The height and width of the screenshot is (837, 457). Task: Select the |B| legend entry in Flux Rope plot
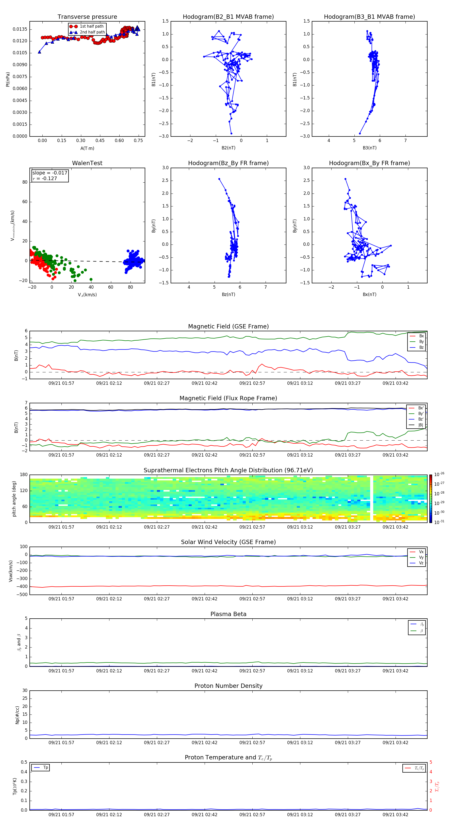(416, 425)
